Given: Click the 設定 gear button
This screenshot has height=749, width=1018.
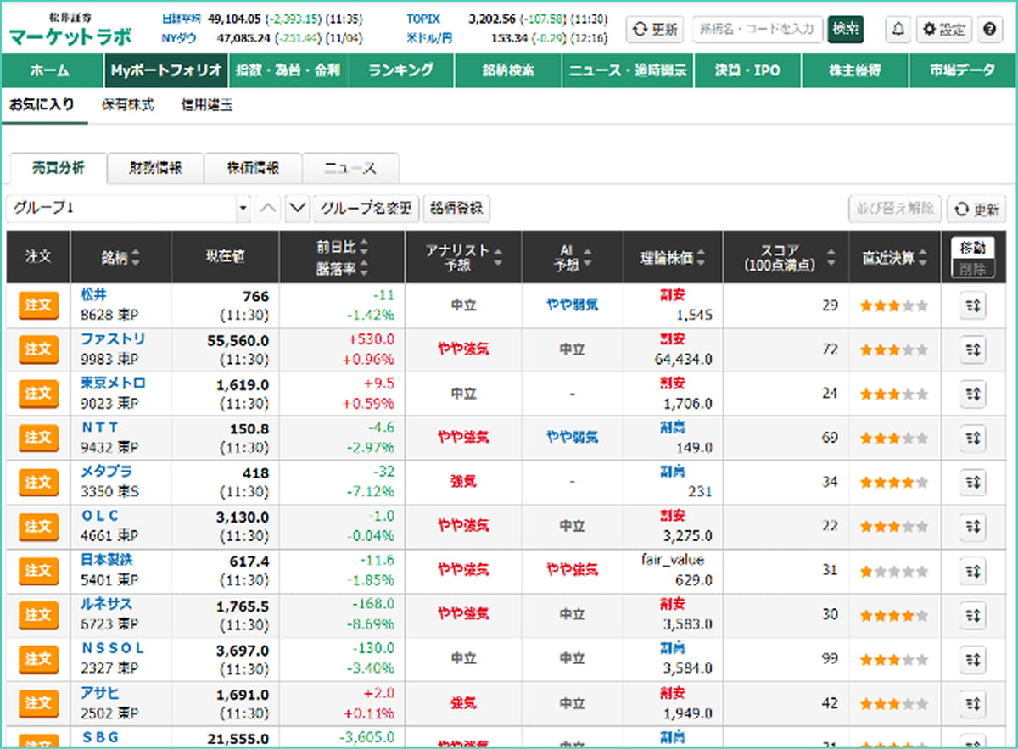Looking at the screenshot, I should (x=944, y=29).
